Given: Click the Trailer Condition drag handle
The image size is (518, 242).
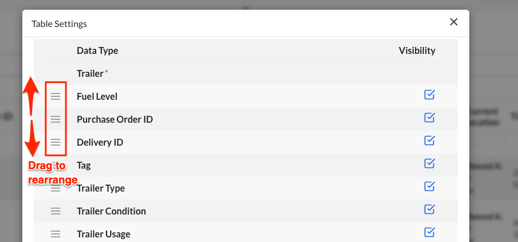Looking at the screenshot, I should click(x=56, y=211).
